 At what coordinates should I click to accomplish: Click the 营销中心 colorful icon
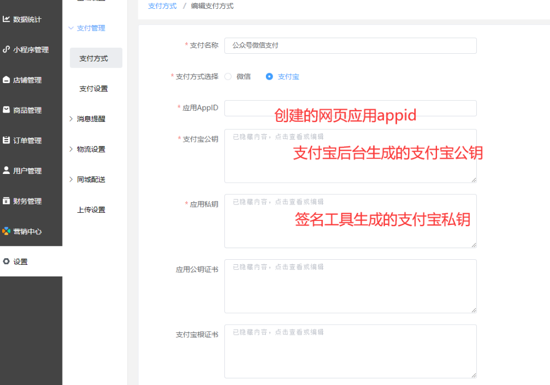(x=6, y=231)
